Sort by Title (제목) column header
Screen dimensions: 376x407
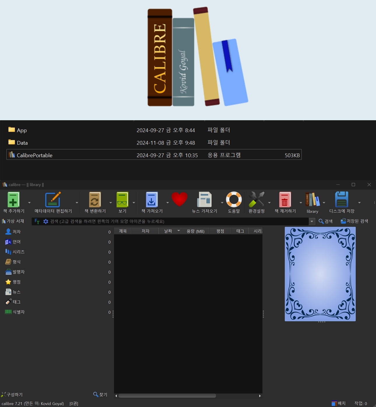(x=123, y=231)
